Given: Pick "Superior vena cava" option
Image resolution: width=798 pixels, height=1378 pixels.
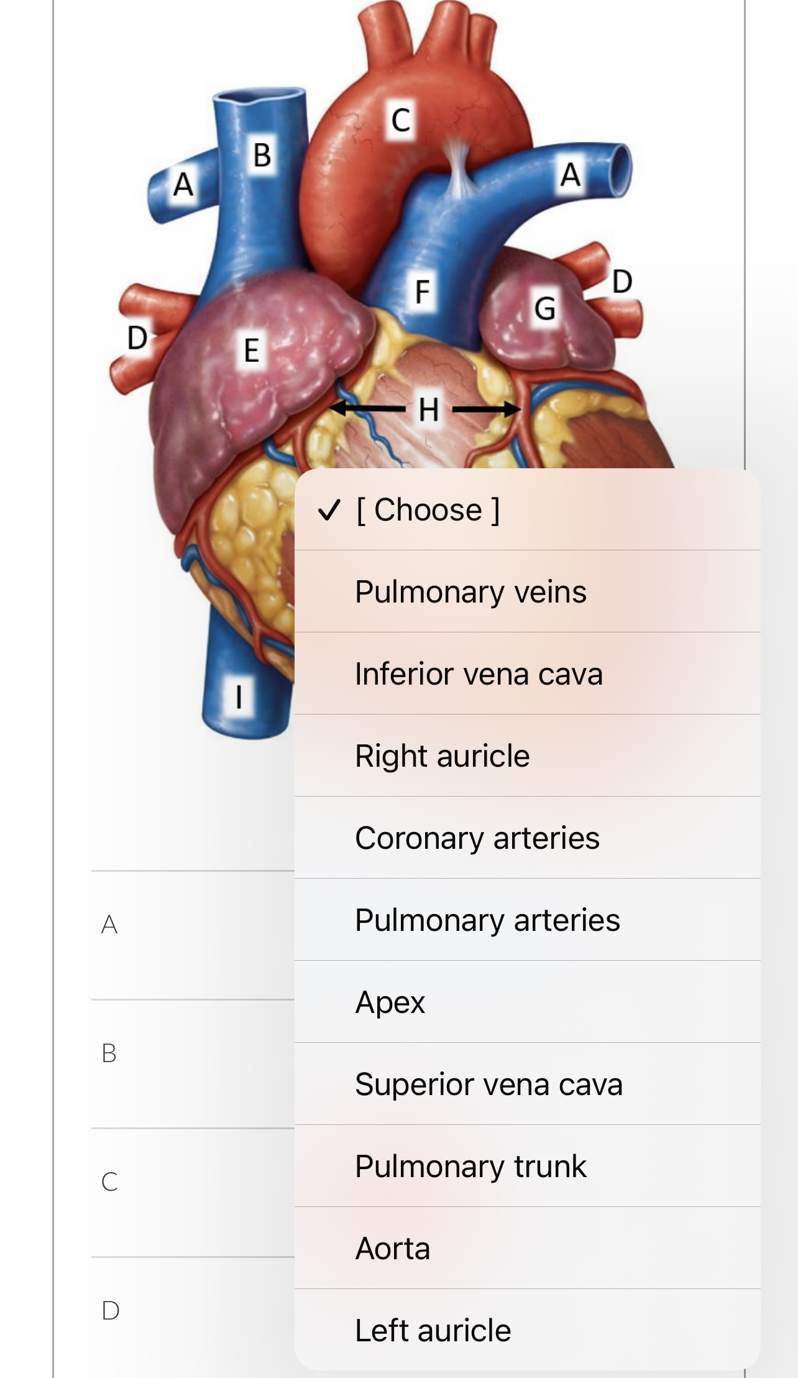Looking at the screenshot, I should (x=490, y=1084).
